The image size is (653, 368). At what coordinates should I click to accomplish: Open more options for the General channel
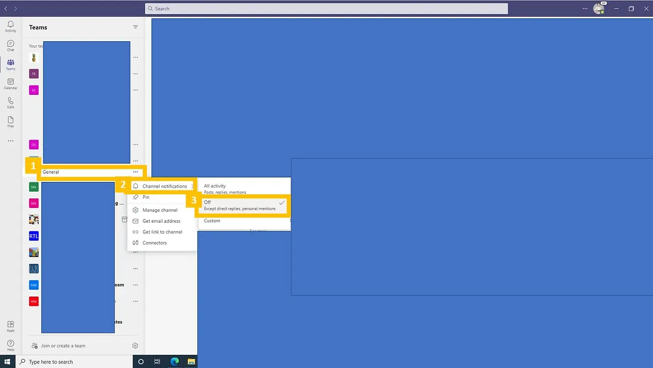135,172
